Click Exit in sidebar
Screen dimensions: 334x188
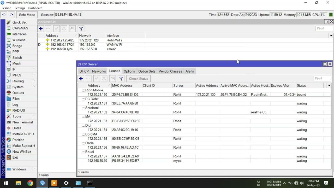(15, 157)
